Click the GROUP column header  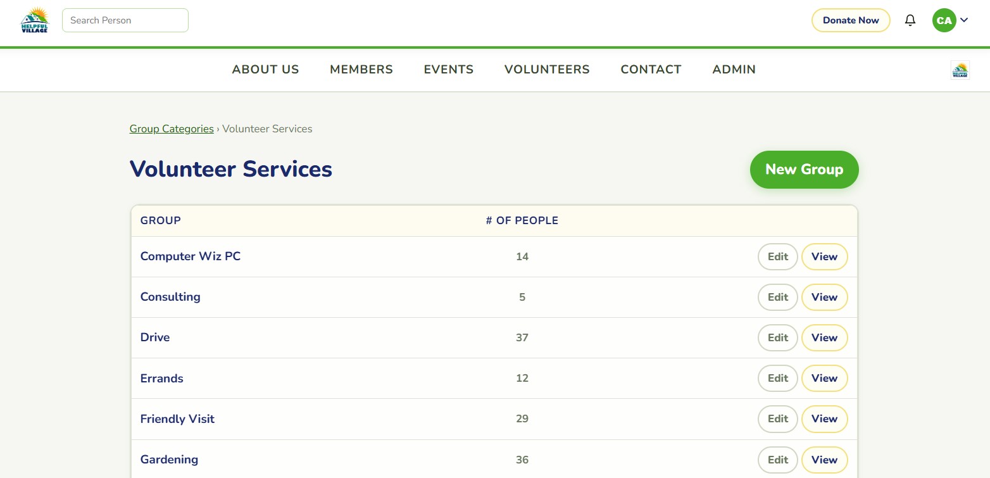click(161, 221)
